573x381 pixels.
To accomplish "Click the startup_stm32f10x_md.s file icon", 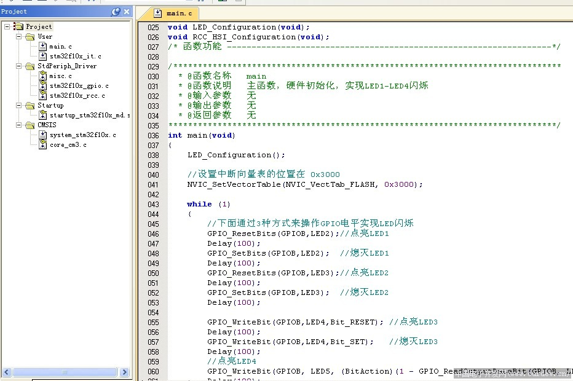I will point(43,115).
